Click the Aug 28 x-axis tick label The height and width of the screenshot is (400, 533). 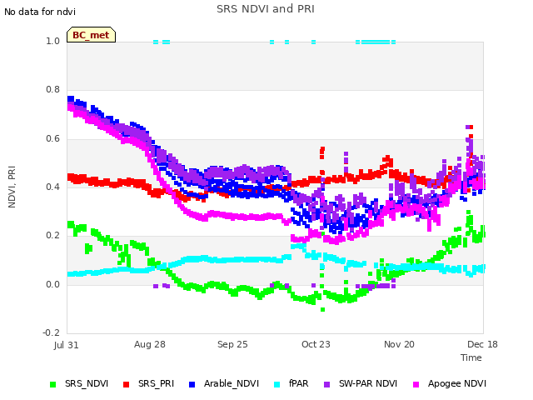150,344
